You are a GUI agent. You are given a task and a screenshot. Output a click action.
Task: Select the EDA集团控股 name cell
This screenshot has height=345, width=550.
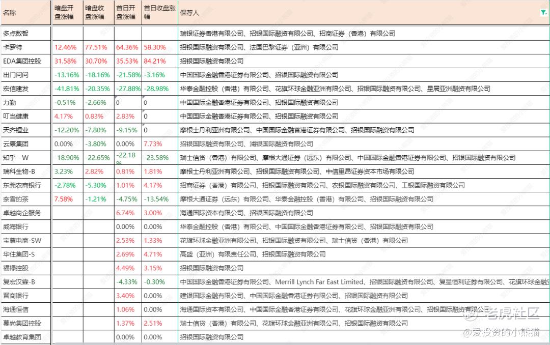coord(26,61)
